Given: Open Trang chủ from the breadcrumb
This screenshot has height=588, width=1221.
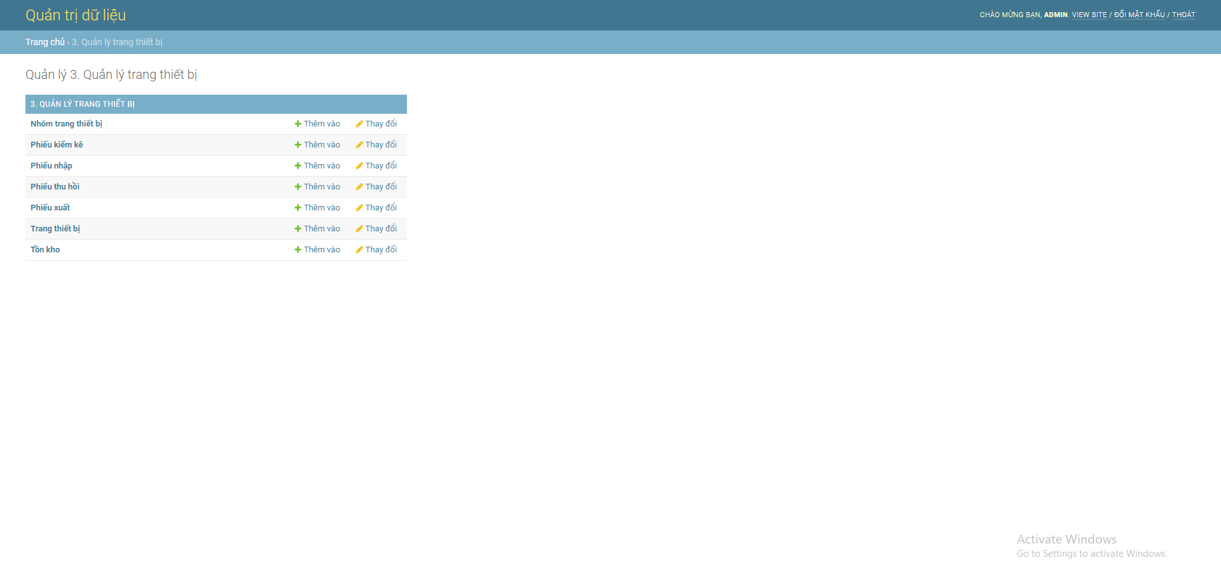Looking at the screenshot, I should (x=45, y=42).
